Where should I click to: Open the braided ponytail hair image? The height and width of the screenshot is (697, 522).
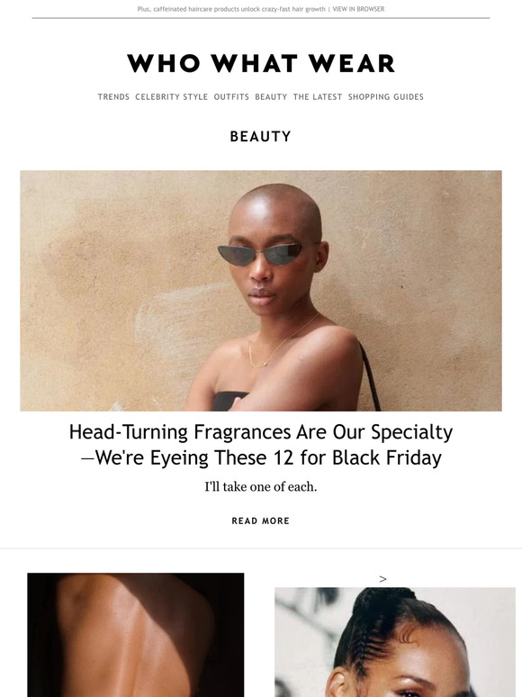coord(395,642)
